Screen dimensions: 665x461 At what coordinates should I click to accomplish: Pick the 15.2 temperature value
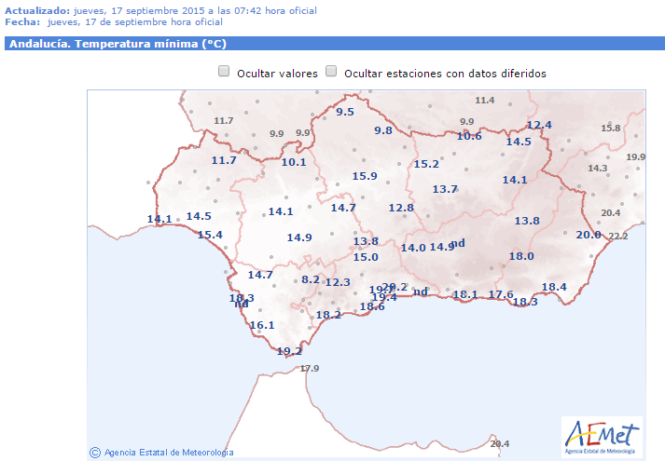pos(426,164)
